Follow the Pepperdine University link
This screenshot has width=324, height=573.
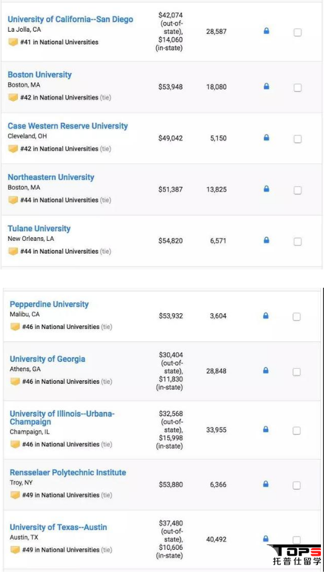point(49,304)
